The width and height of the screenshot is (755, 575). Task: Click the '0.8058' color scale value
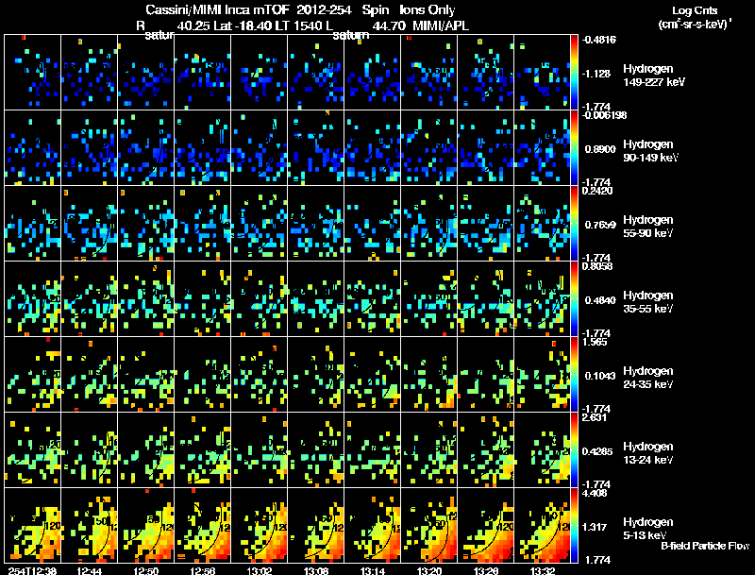coord(597,266)
